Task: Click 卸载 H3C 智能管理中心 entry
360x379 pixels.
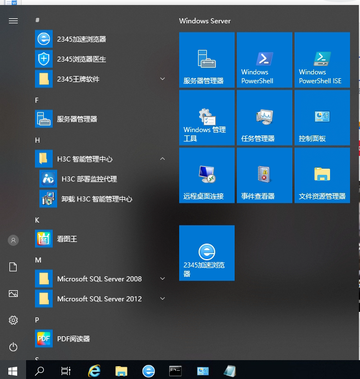Action: click(x=103, y=199)
